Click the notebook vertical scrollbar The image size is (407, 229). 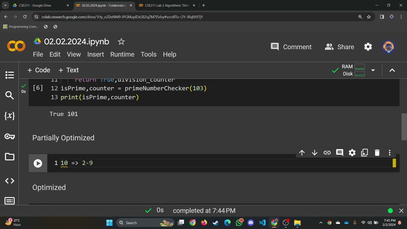pos(404,127)
